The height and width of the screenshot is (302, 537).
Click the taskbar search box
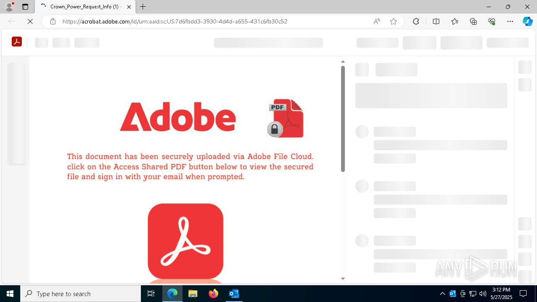coord(81,294)
